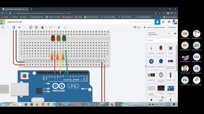Open the Компоненты Основные dropdown
The height and width of the screenshot is (114, 204).
(159, 34)
